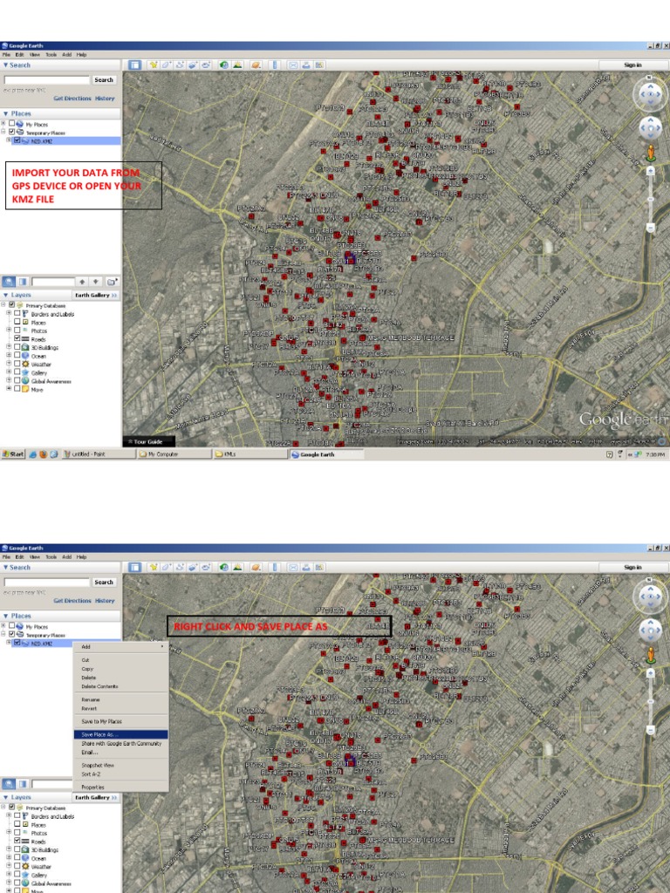Click Add Placemark icon in top window toolbar
This screenshot has height=893, width=670.
[153, 65]
